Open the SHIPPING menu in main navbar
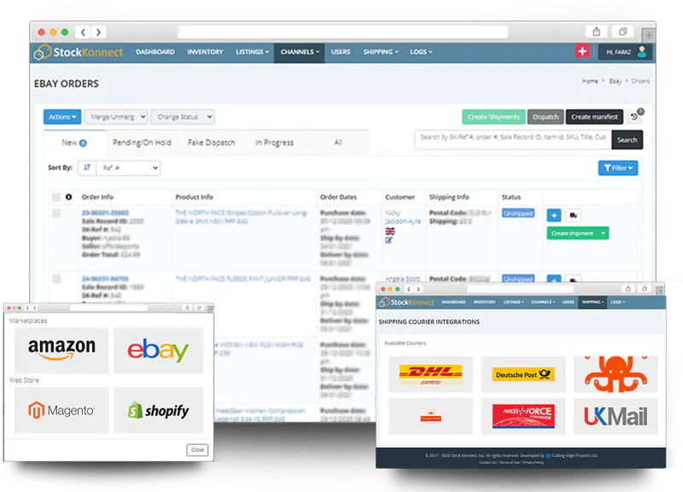The width and height of the screenshot is (683, 492). pyautogui.click(x=380, y=52)
